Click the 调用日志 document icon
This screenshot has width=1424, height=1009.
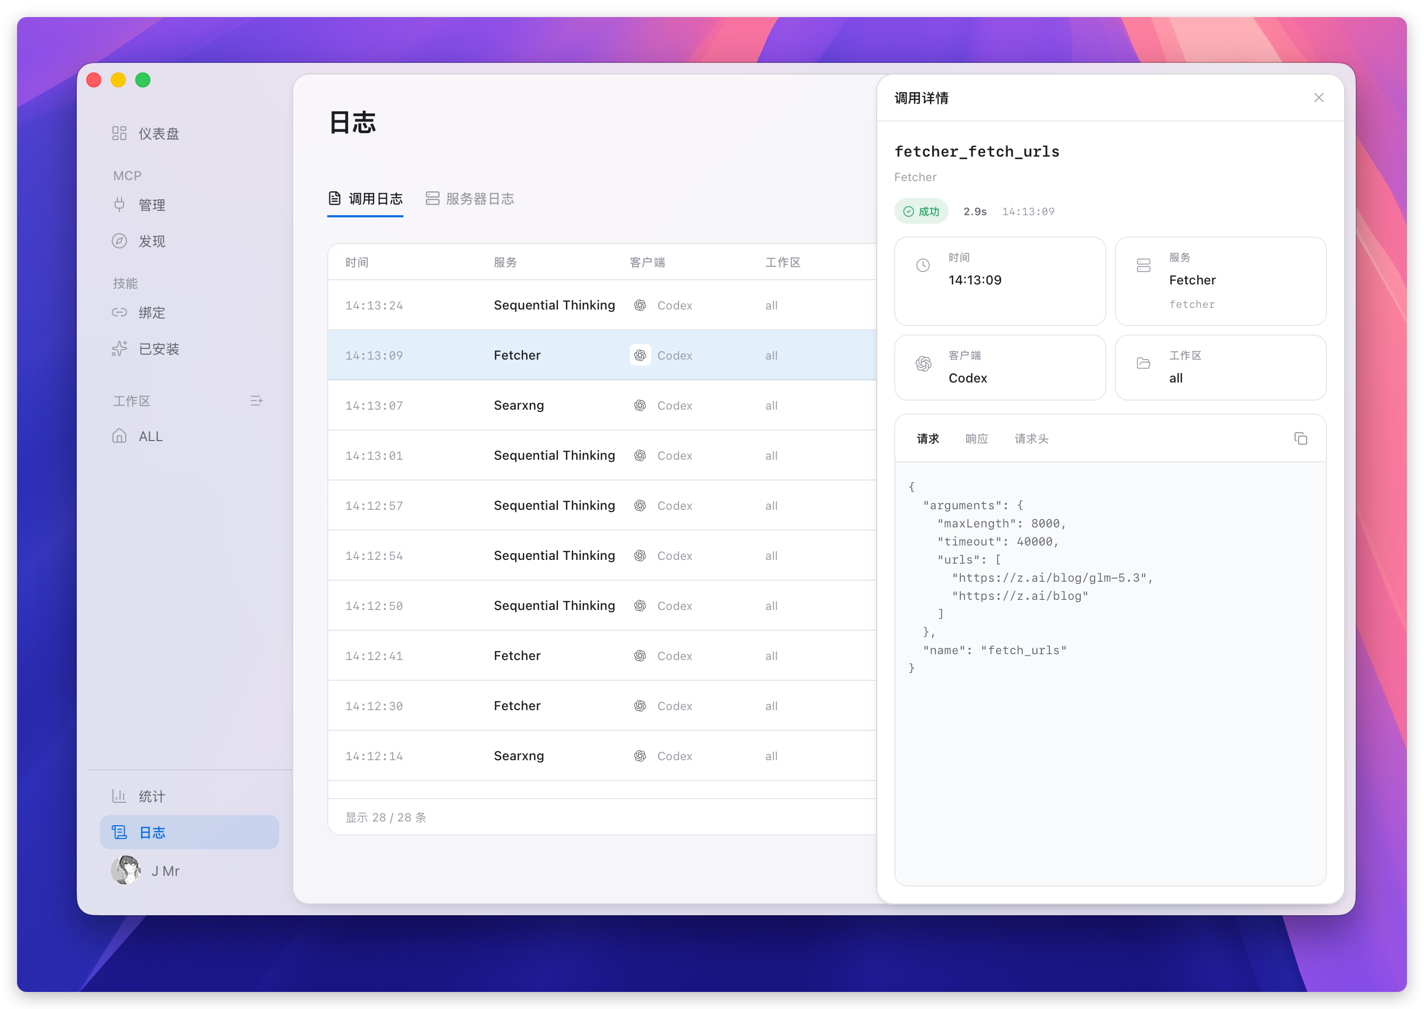334,199
